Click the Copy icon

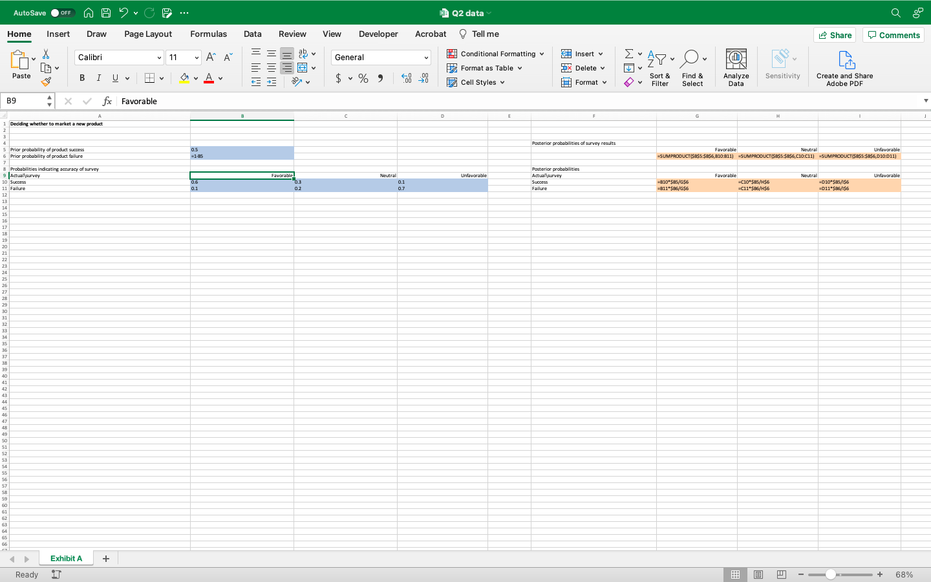pos(46,68)
